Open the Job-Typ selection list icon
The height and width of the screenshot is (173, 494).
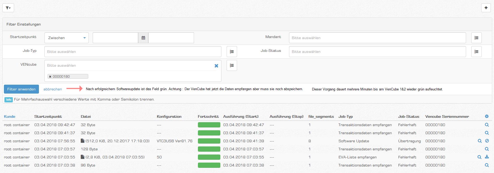point(232,52)
